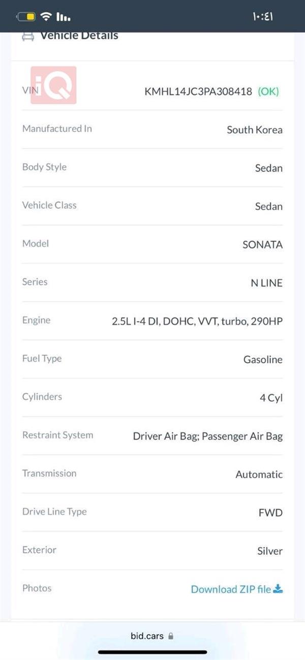
Task: Select the Silver exterior color value
Action: (x=270, y=551)
